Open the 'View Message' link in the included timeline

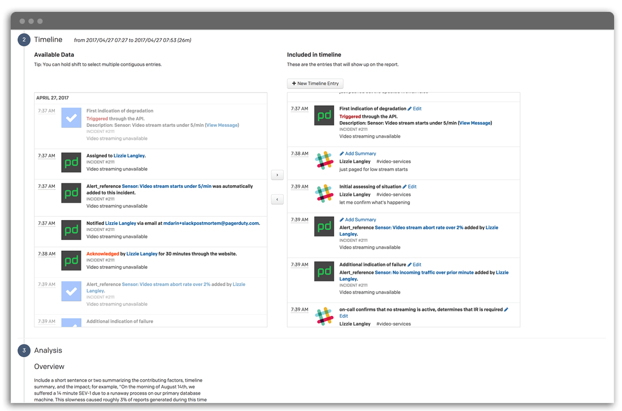pos(474,123)
